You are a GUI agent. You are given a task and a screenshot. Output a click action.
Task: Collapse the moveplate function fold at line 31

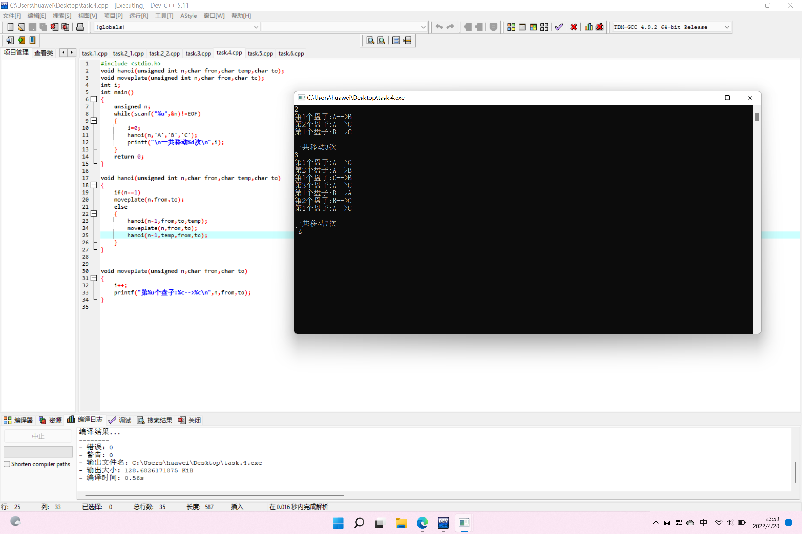(94, 278)
